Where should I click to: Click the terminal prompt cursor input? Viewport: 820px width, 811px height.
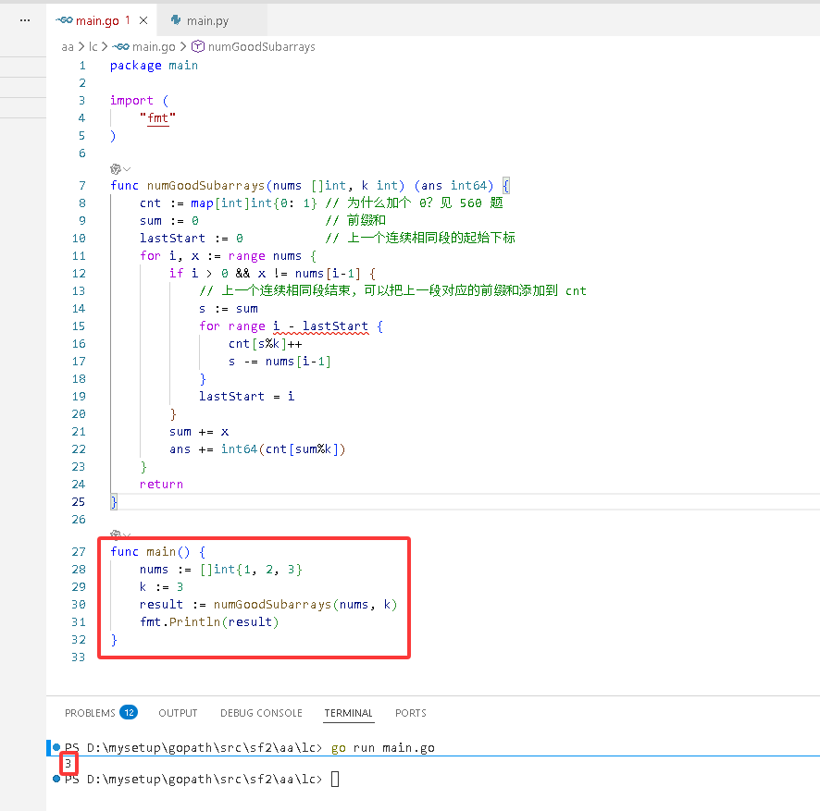335,780
